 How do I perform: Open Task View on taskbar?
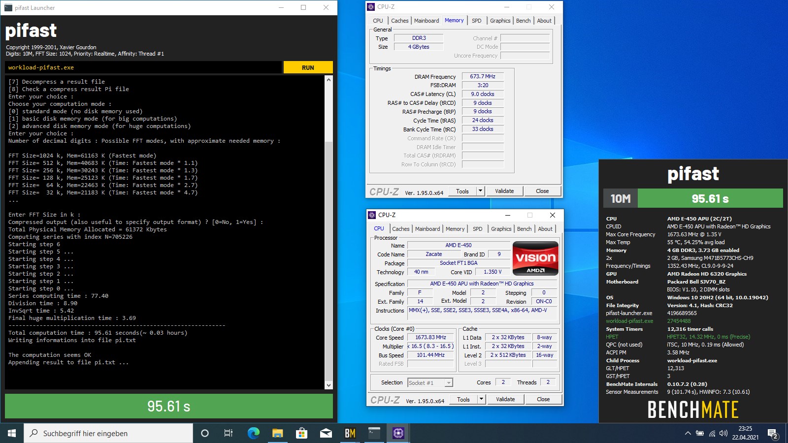click(229, 433)
